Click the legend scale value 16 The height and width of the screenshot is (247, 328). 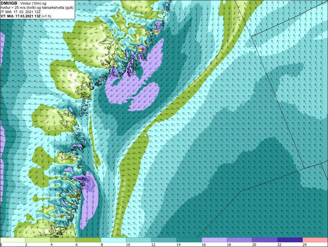(204, 245)
